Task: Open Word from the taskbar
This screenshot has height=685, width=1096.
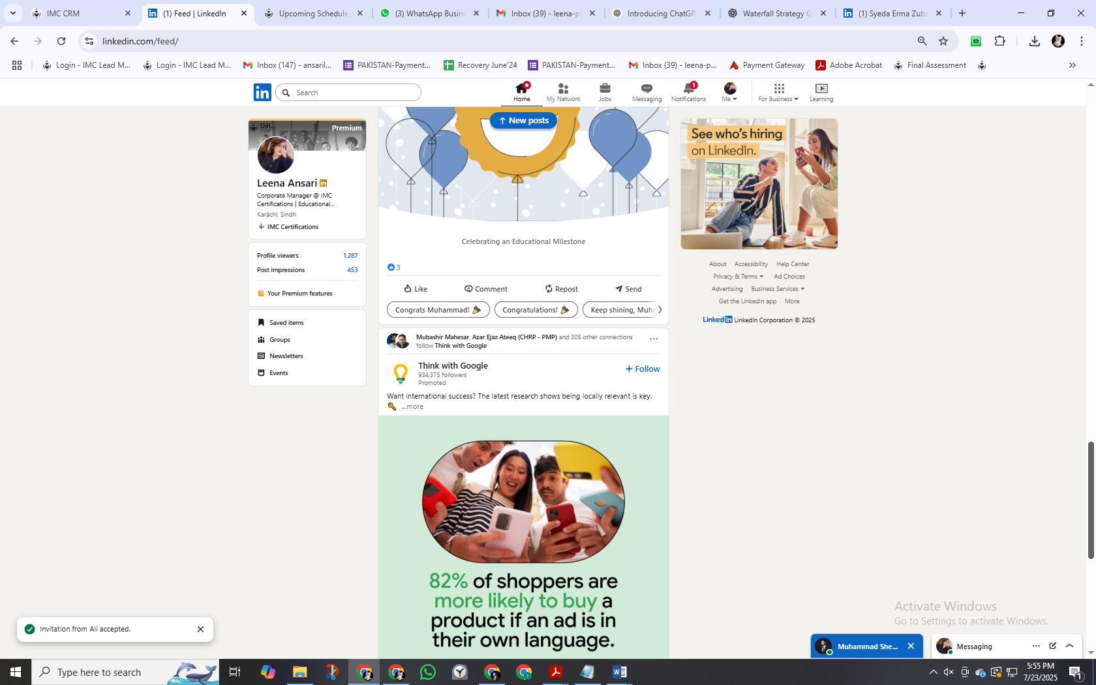Action: pos(620,672)
